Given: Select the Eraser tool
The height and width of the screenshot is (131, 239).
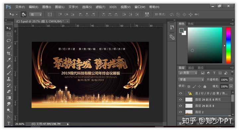Looking at the screenshot, I should tap(9, 92).
